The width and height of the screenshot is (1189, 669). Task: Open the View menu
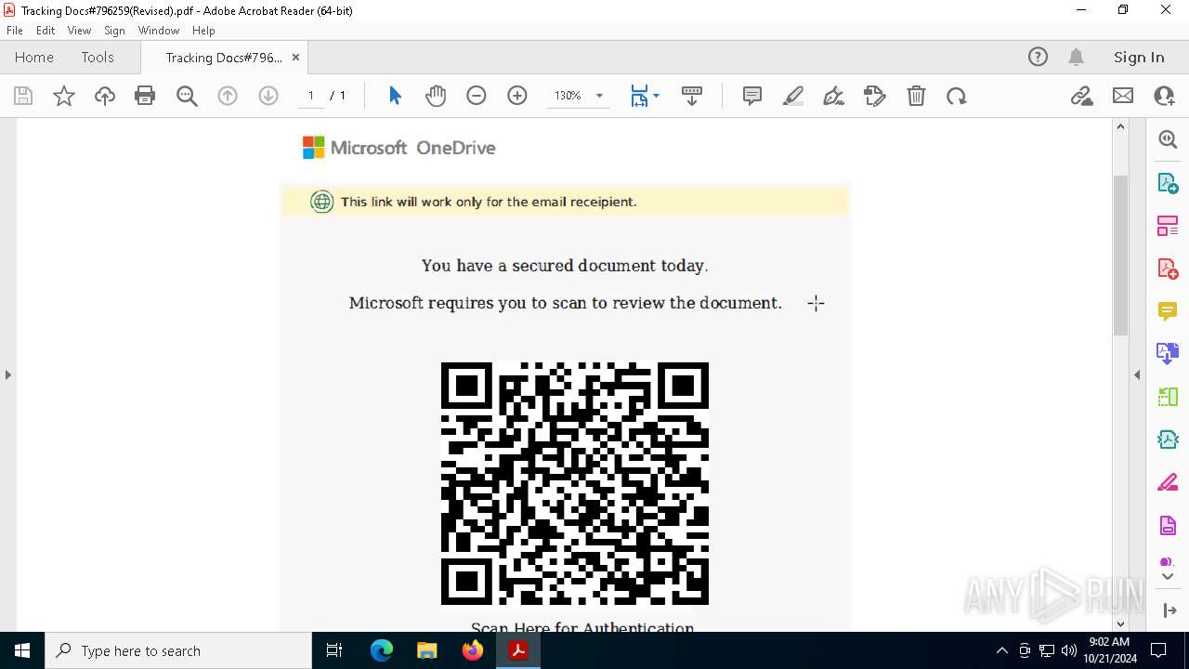(x=79, y=31)
